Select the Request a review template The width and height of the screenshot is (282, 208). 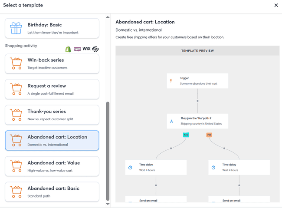coord(52,89)
